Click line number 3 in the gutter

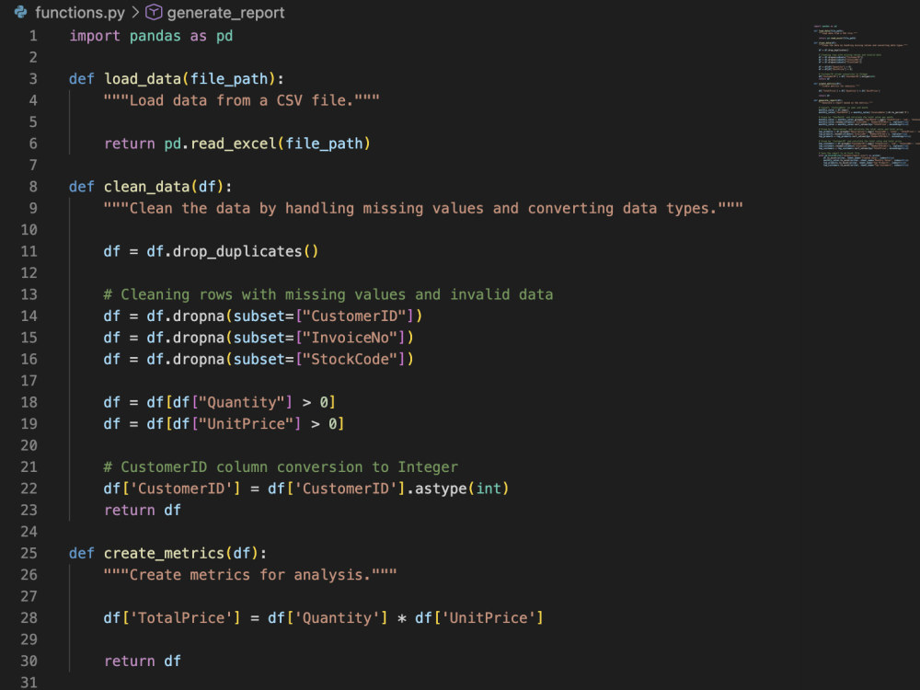tap(33, 78)
